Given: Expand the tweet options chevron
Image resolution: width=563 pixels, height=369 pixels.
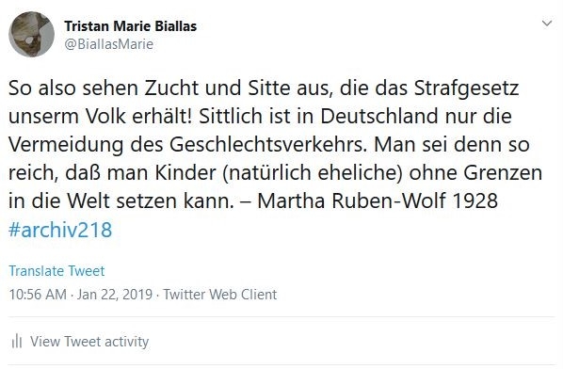Looking at the screenshot, I should (x=546, y=24).
